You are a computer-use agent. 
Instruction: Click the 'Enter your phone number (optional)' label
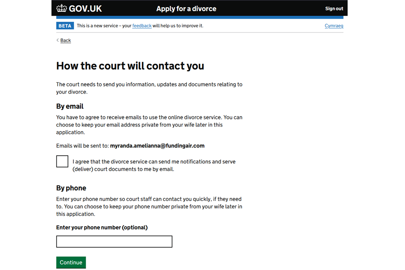click(x=102, y=227)
